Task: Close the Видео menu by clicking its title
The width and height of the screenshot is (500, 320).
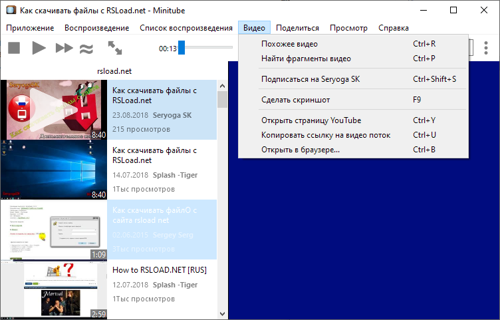Action: 254,28
